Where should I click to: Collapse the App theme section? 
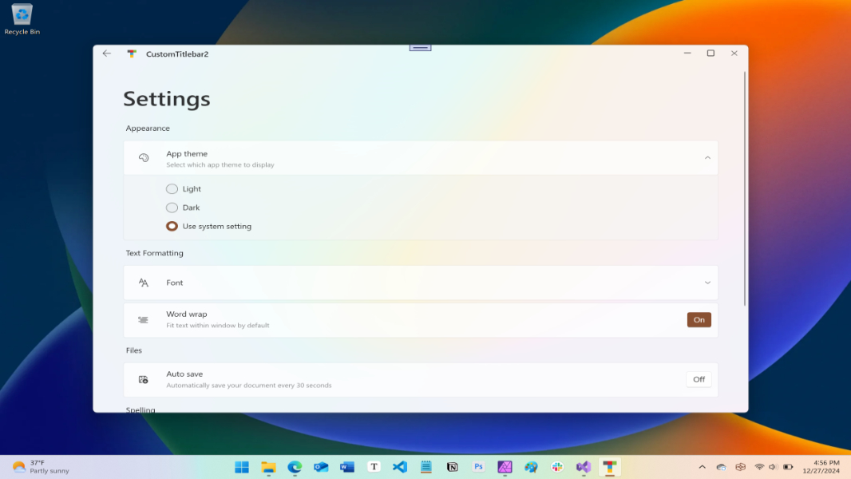pyautogui.click(x=707, y=157)
